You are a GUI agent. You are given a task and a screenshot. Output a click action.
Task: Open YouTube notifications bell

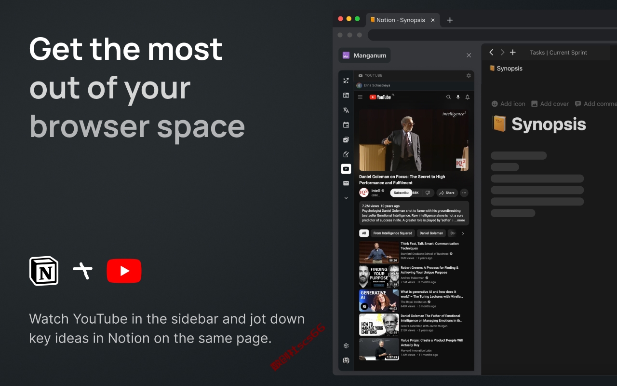pos(467,97)
